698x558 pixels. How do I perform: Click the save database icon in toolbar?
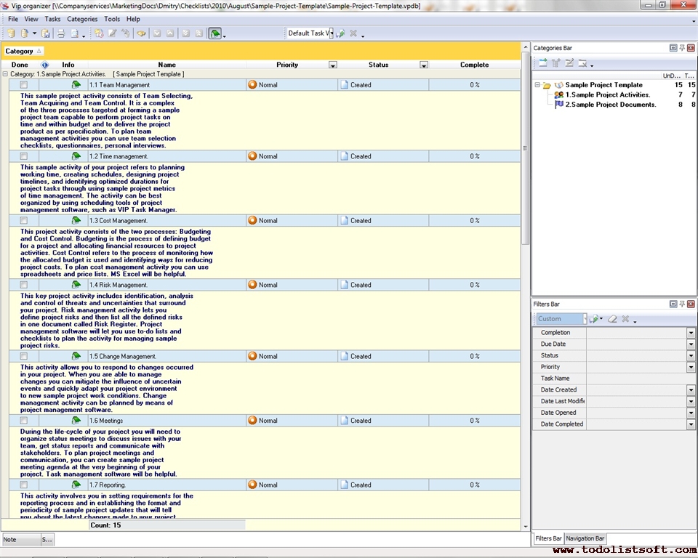(45, 33)
